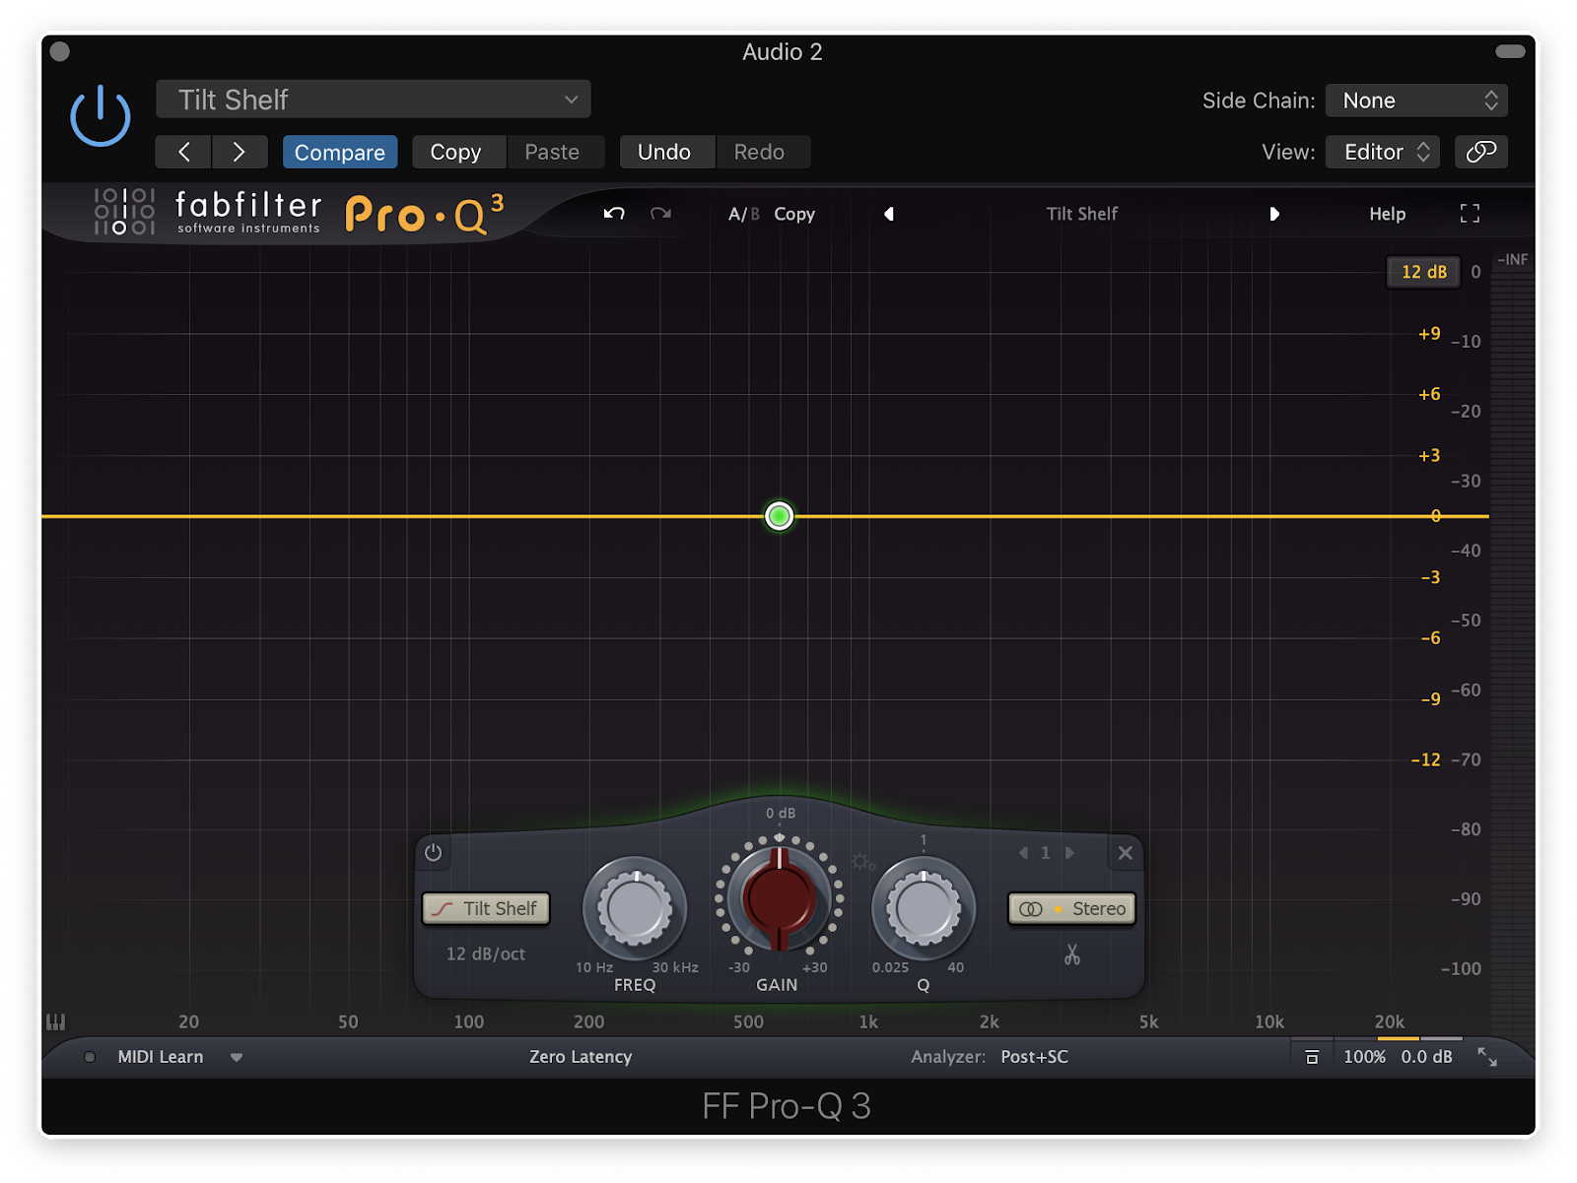Image resolution: width=1577 pixels, height=1183 pixels.
Task: Select next band with right arrow
Action: [x=1069, y=853]
